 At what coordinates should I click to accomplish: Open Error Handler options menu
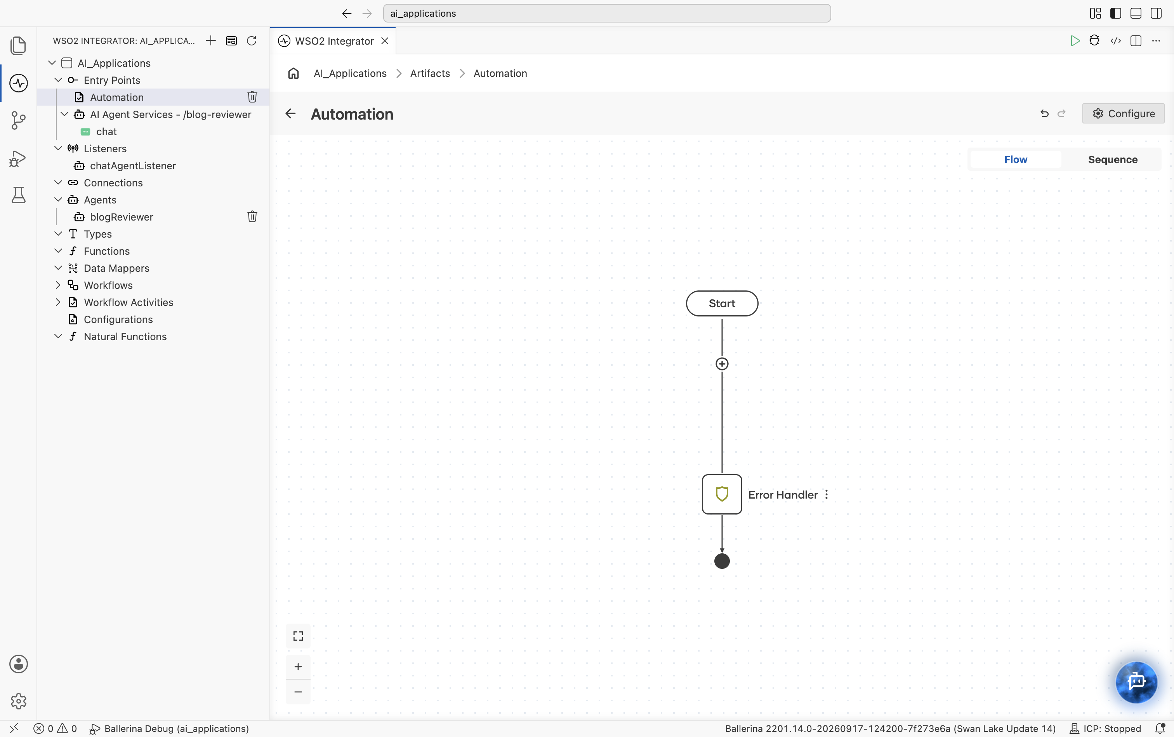click(x=827, y=494)
